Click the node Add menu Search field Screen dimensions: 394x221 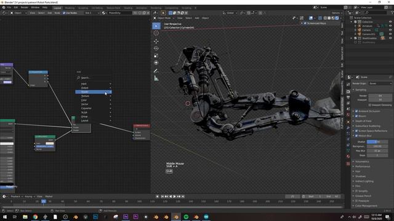94,78
